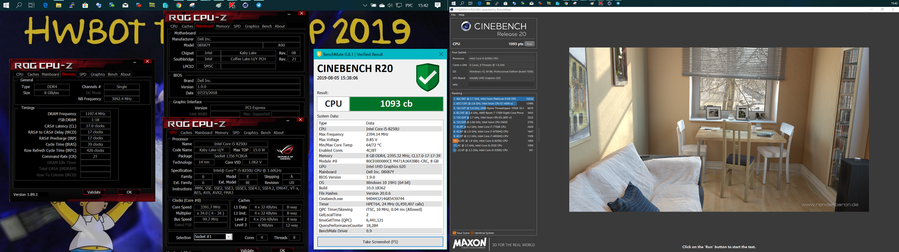Open the File menu in Cinebench

pyautogui.click(x=453, y=15)
